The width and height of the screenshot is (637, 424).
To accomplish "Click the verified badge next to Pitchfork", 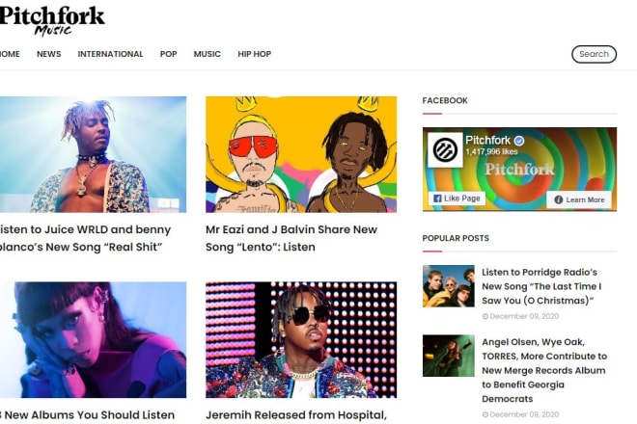I will 519,141.
